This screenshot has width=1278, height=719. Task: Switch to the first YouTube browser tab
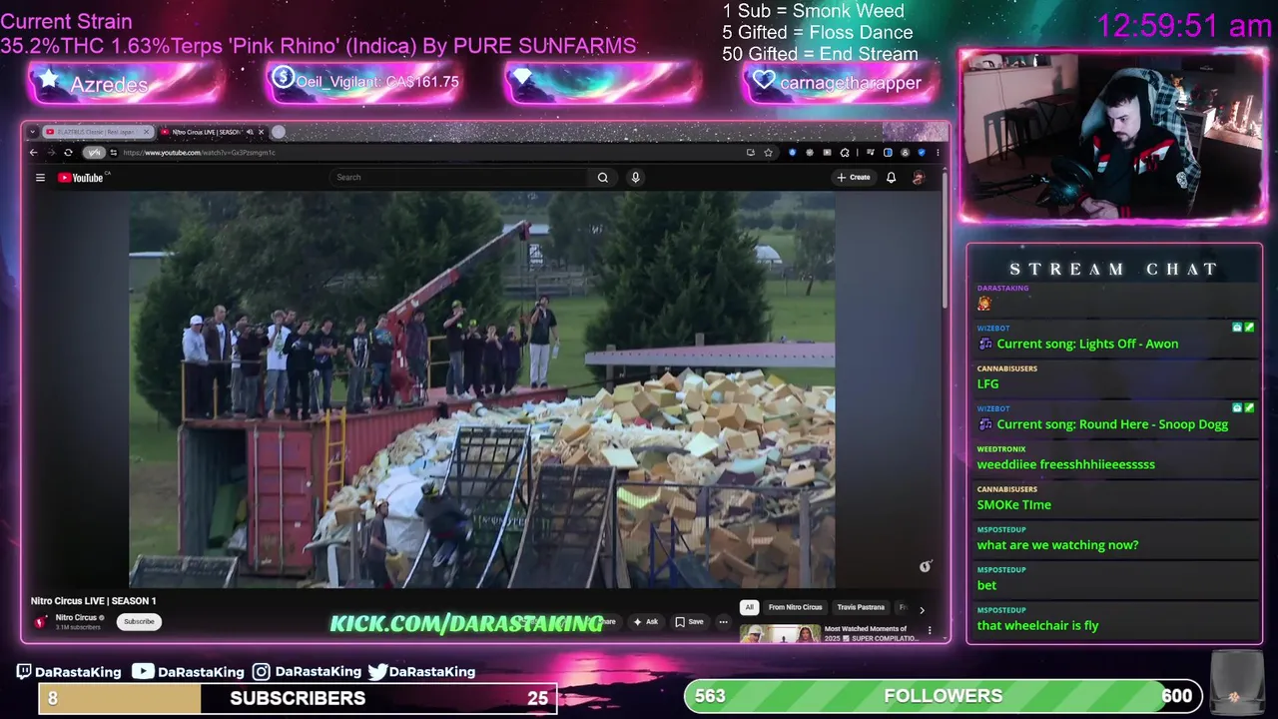click(97, 132)
